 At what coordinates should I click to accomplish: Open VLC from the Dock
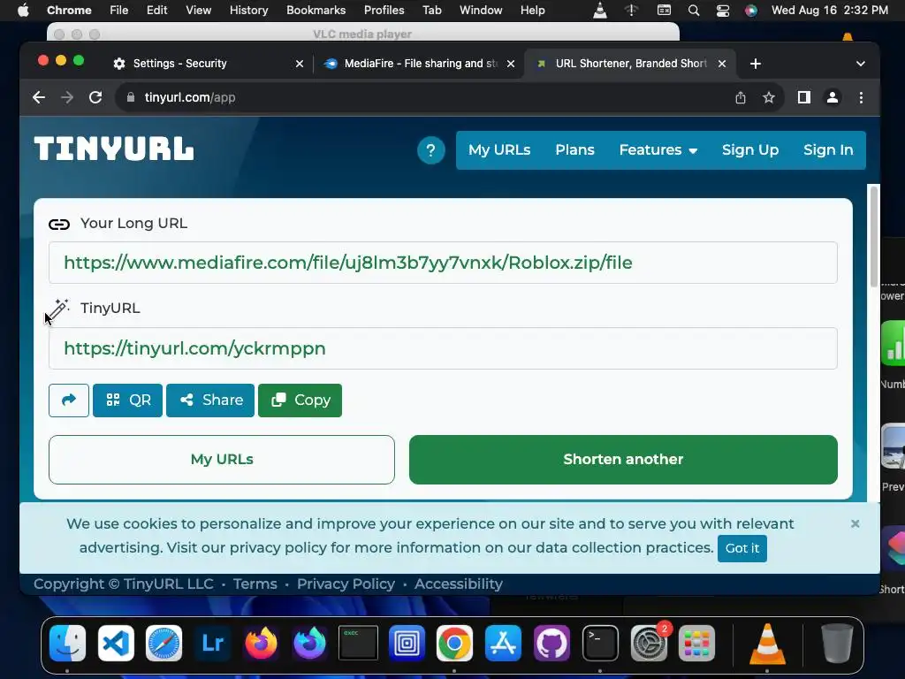coord(767,644)
